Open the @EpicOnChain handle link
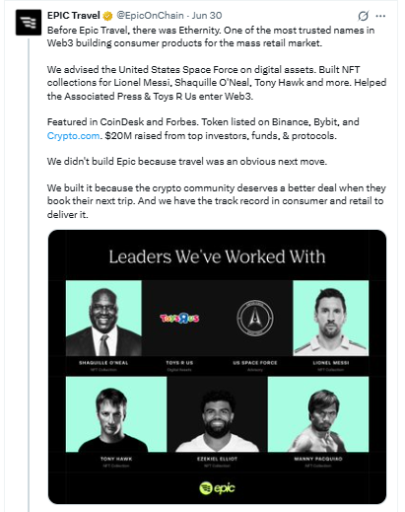 click(x=150, y=16)
